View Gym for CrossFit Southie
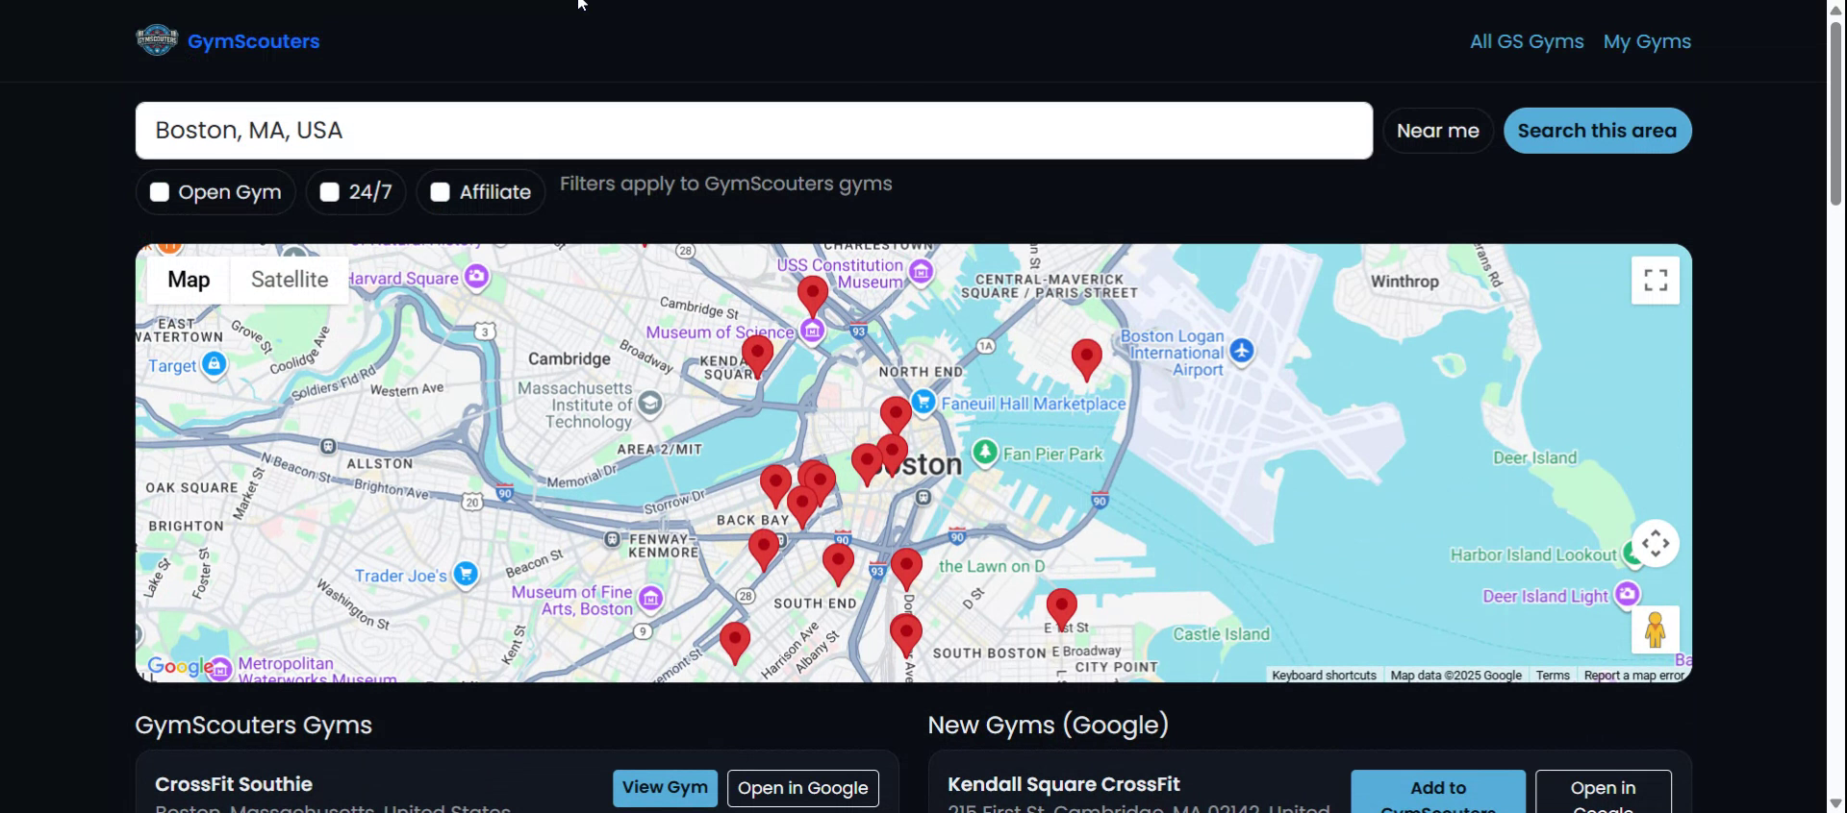The width and height of the screenshot is (1847, 813). point(665,788)
